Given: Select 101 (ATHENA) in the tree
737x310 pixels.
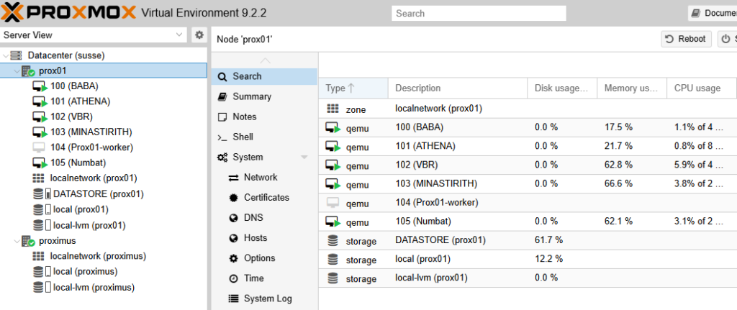Looking at the screenshot, I should [80, 101].
